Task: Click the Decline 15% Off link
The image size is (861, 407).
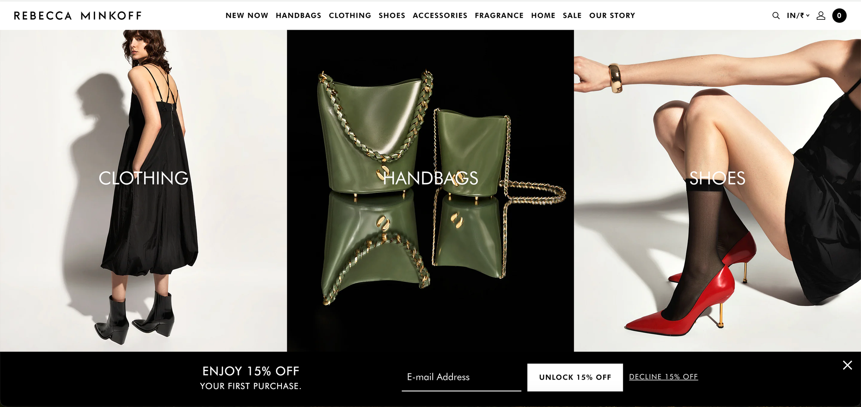Action: [663, 377]
